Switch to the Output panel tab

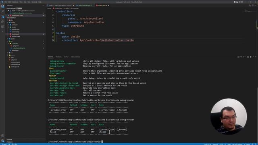click(66, 57)
